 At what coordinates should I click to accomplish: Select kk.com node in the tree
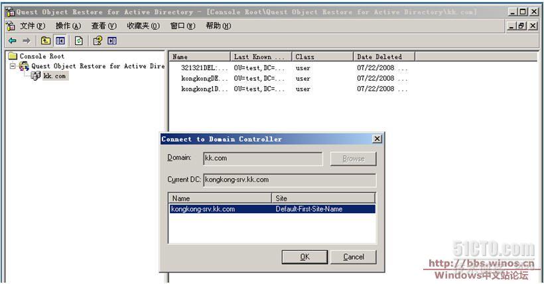pos(54,76)
